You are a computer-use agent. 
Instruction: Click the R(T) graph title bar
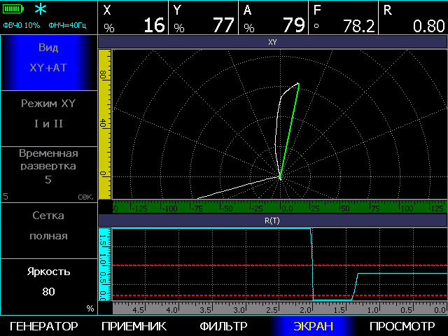[272, 220]
